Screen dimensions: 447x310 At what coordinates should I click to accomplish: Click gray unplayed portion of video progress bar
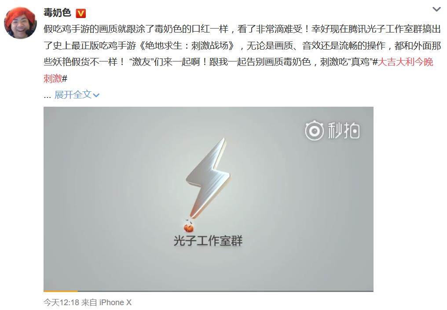click(x=225, y=291)
